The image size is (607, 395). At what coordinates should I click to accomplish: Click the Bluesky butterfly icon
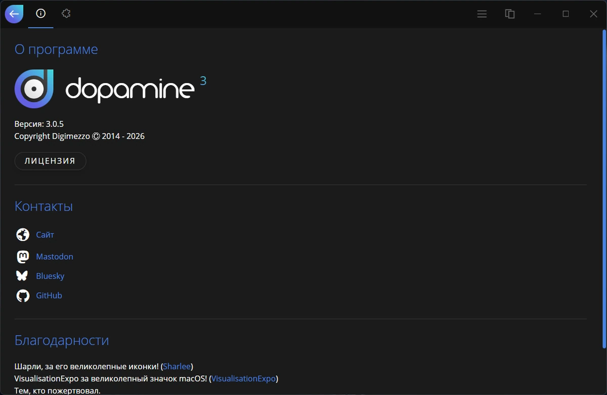pos(22,276)
